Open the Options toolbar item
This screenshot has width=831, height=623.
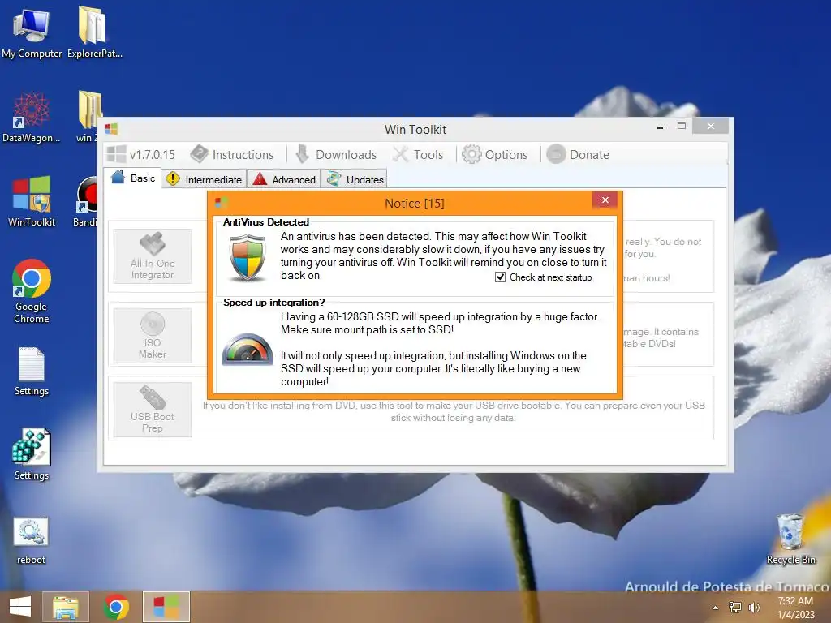tap(494, 154)
